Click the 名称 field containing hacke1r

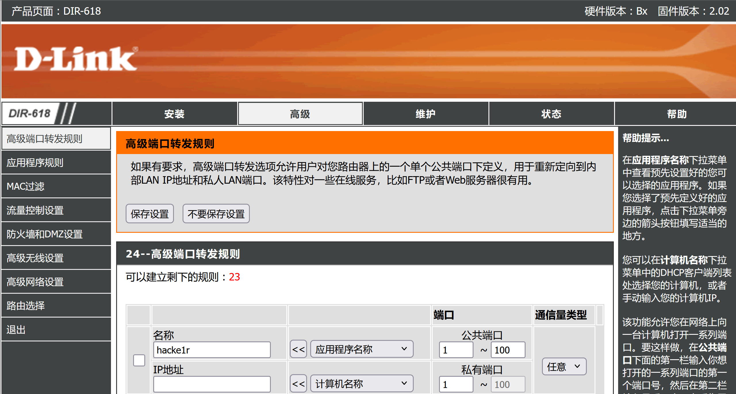click(x=212, y=350)
